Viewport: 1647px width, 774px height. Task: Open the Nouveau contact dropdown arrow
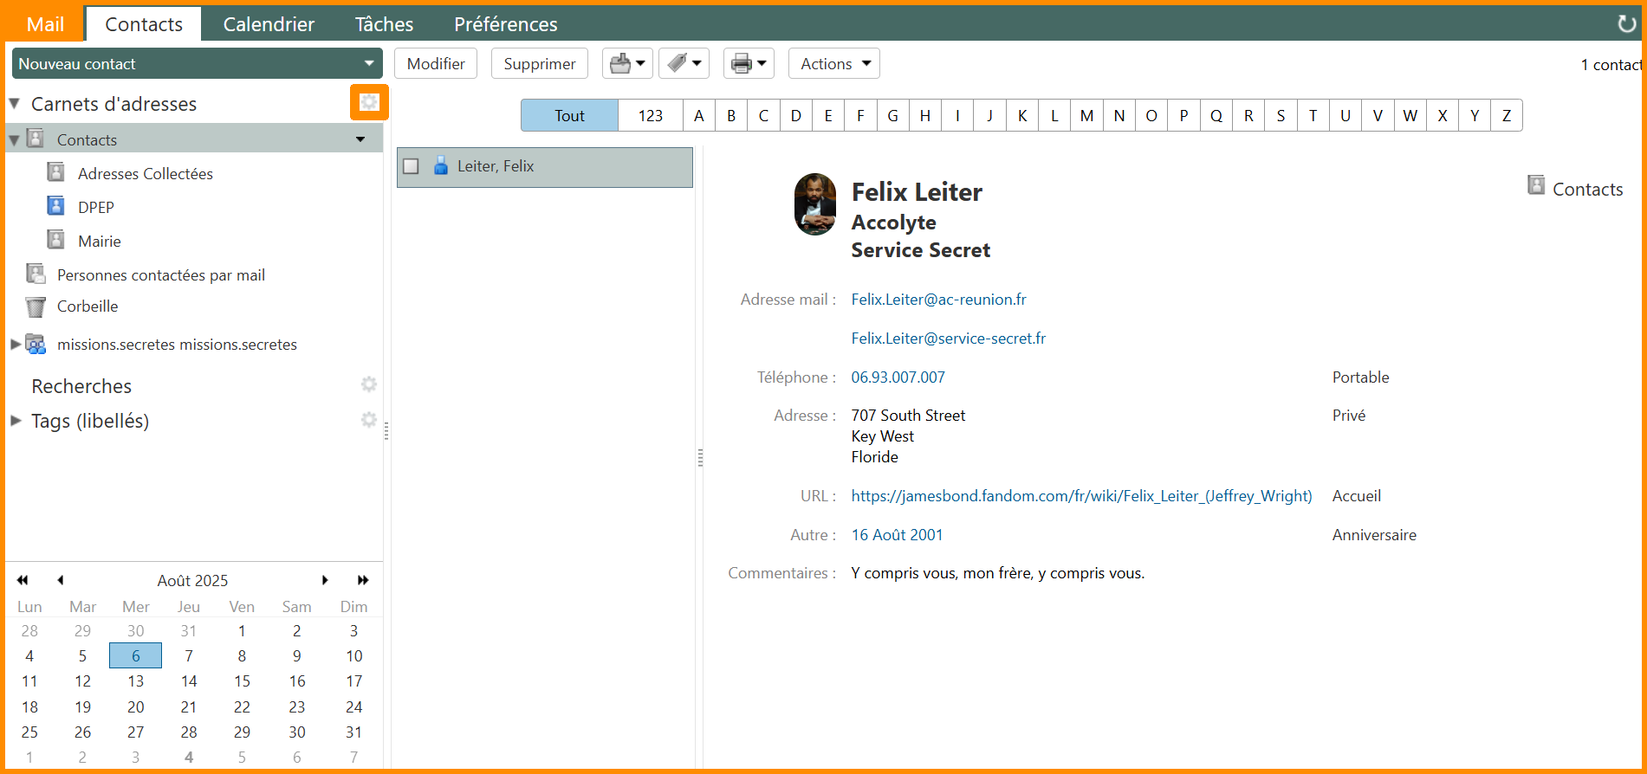369,63
